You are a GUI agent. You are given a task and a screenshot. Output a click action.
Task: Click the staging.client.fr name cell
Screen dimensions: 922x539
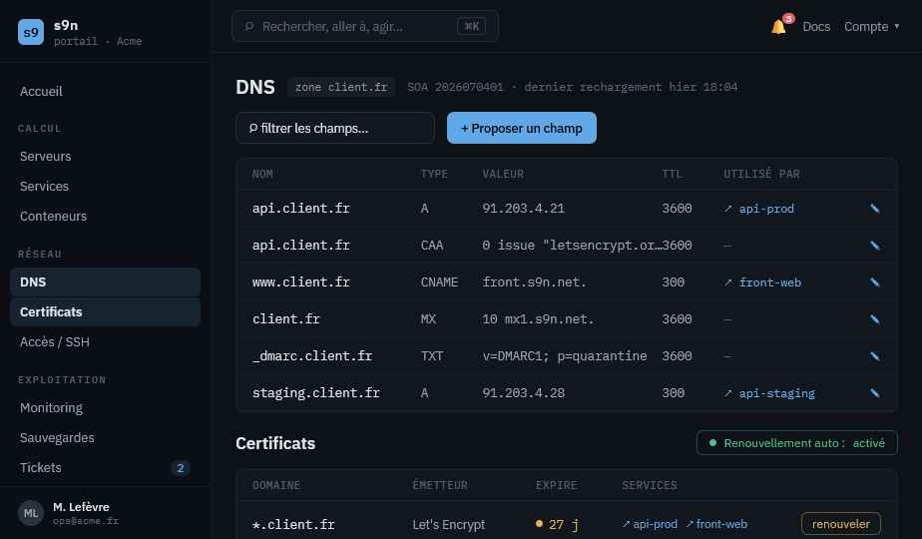[315, 393]
